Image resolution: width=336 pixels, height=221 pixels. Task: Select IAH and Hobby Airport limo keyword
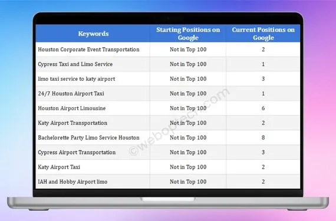click(x=73, y=182)
